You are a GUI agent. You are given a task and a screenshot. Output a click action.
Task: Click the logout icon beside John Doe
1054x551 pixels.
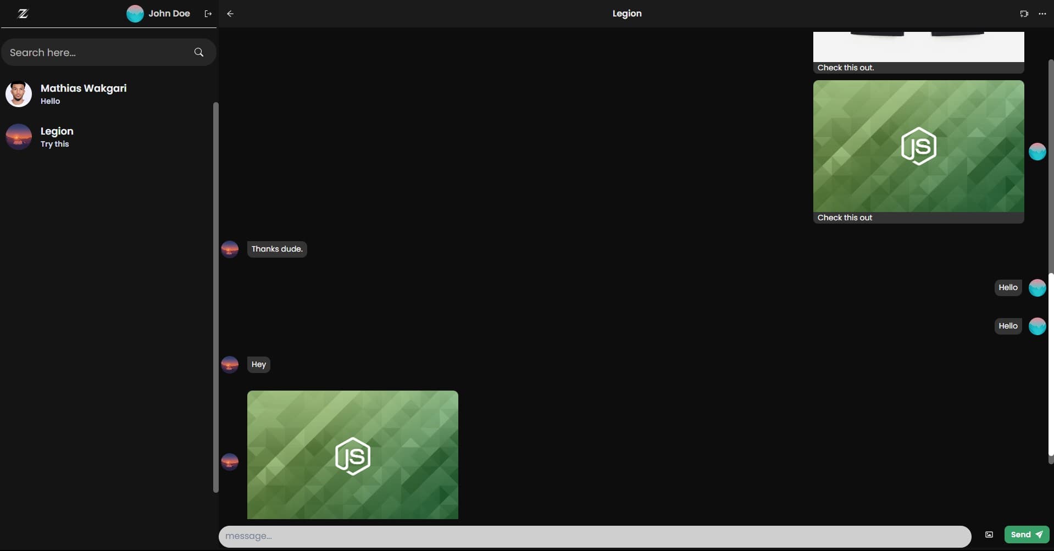[208, 14]
